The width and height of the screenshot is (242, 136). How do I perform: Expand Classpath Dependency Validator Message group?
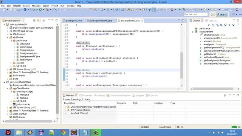[x=65, y=107]
